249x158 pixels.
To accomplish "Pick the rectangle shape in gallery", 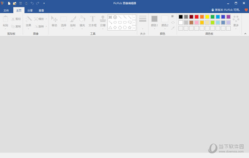I will 120,22.
